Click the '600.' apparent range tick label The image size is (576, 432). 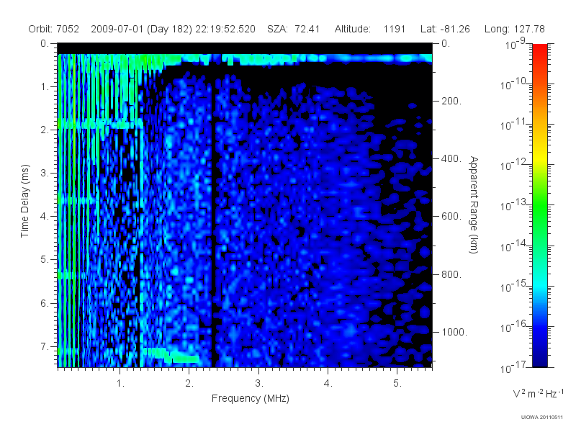coord(451,217)
